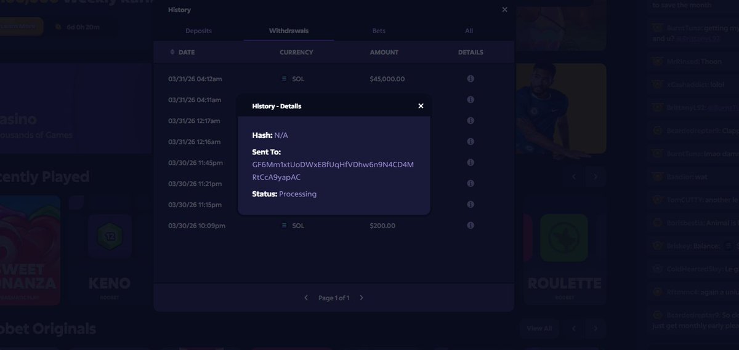Click the Hash N/A value
The height and width of the screenshot is (350, 739).
point(281,135)
